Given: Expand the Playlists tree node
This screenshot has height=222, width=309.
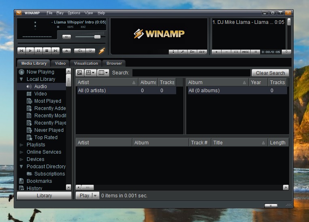Looking at the screenshot, I should click(x=21, y=145).
